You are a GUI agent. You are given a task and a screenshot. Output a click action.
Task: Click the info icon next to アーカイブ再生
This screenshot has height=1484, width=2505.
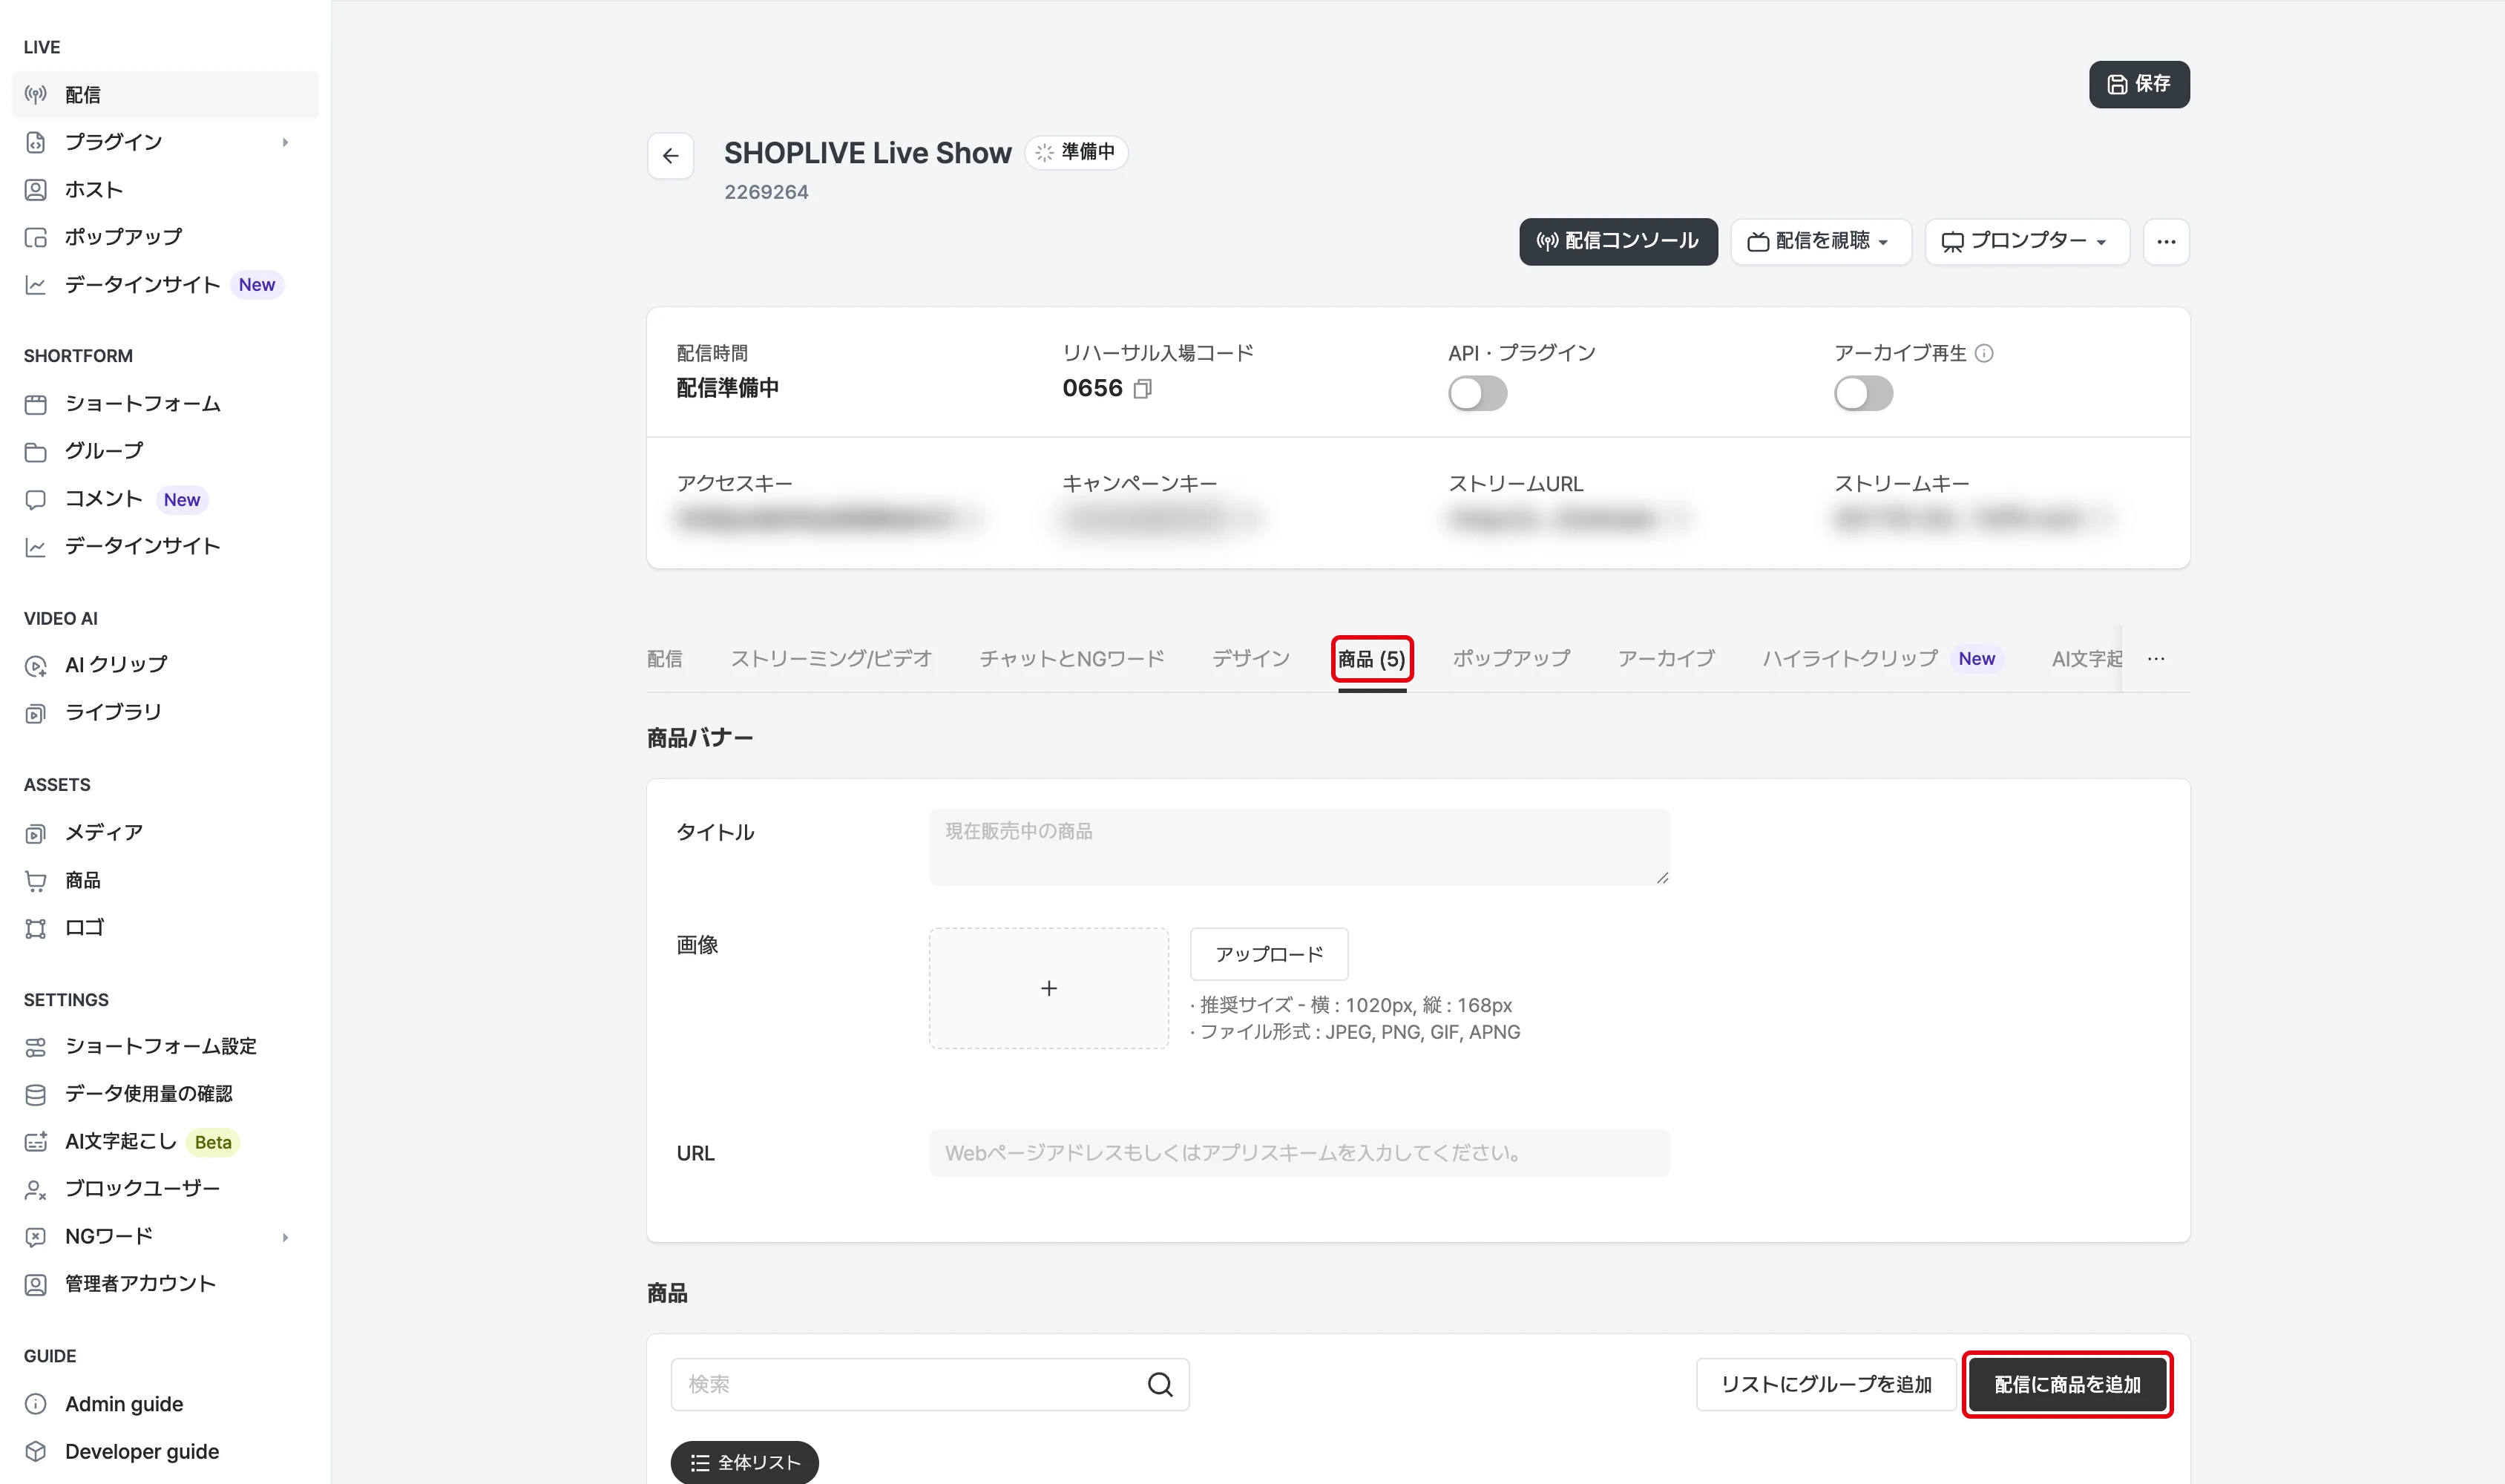[x=1984, y=353]
